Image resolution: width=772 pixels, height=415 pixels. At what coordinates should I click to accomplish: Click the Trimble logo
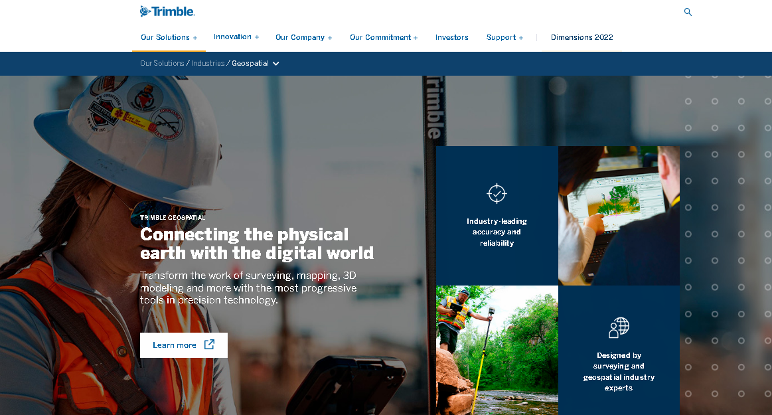pyautogui.click(x=166, y=11)
